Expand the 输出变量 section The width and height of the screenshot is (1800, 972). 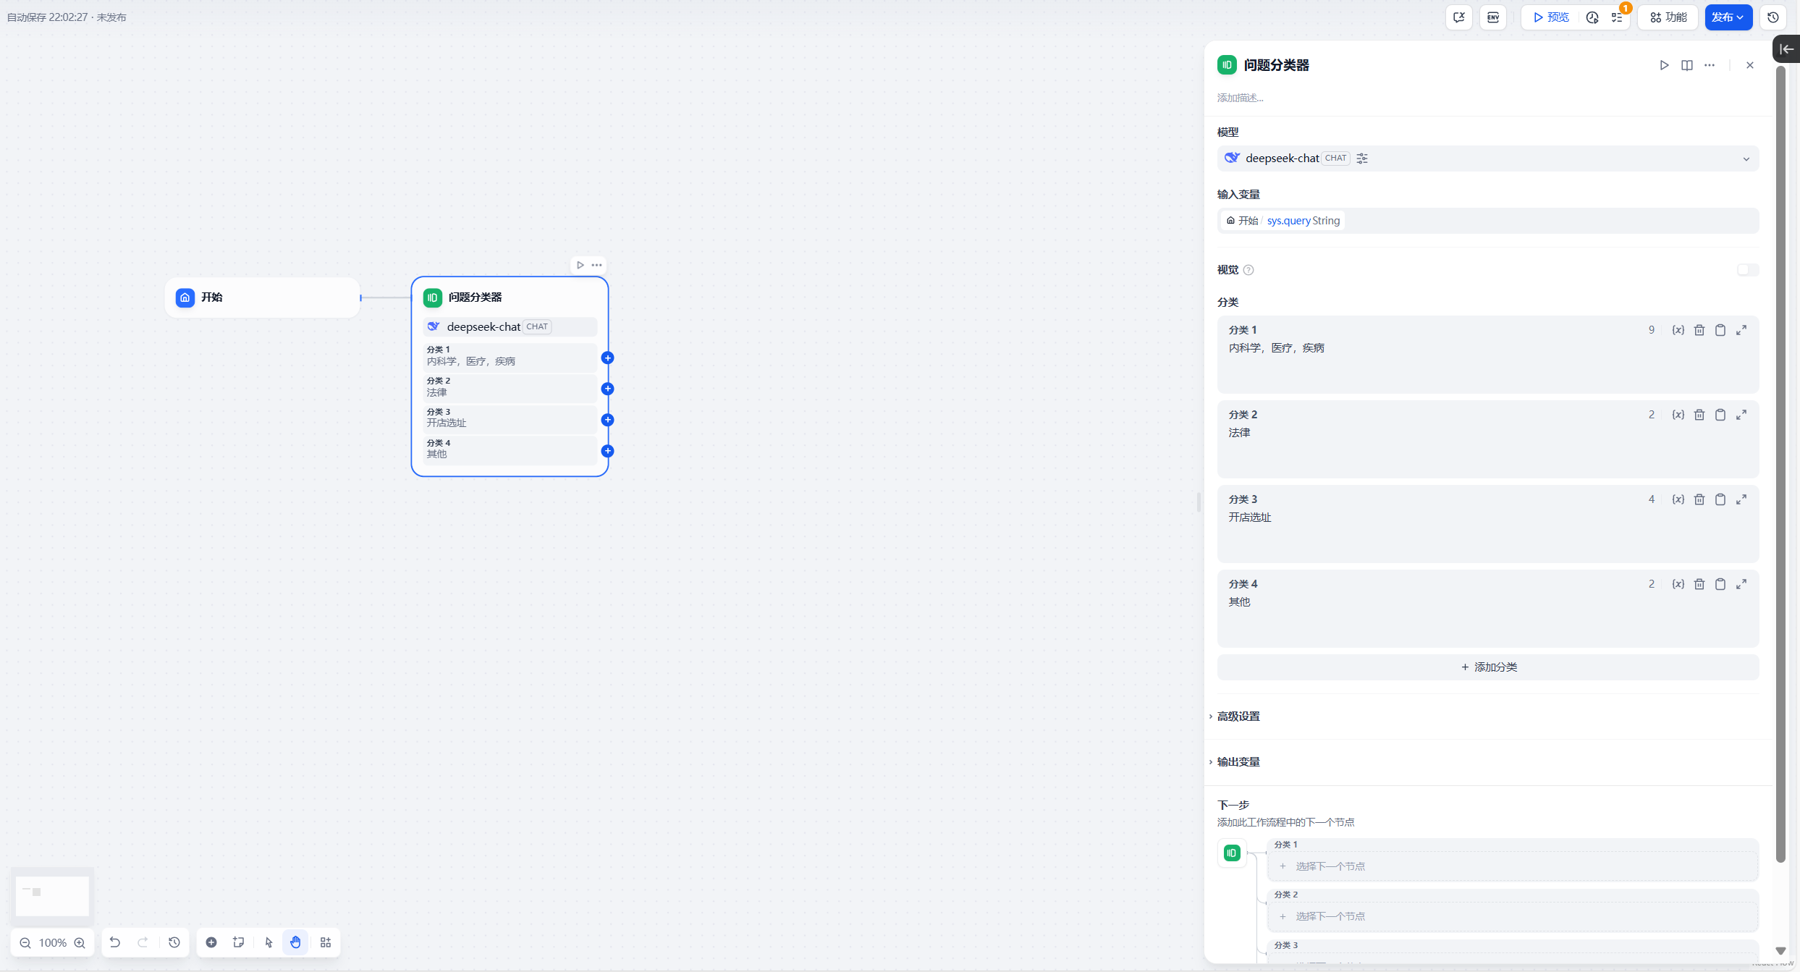[1238, 762]
